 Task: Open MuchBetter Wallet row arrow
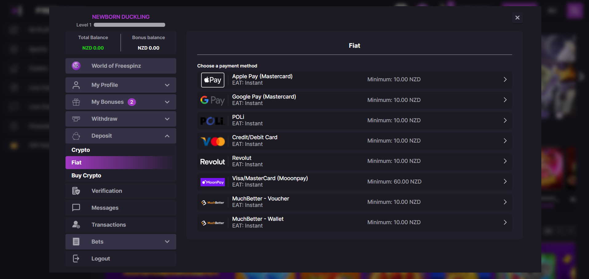click(505, 222)
